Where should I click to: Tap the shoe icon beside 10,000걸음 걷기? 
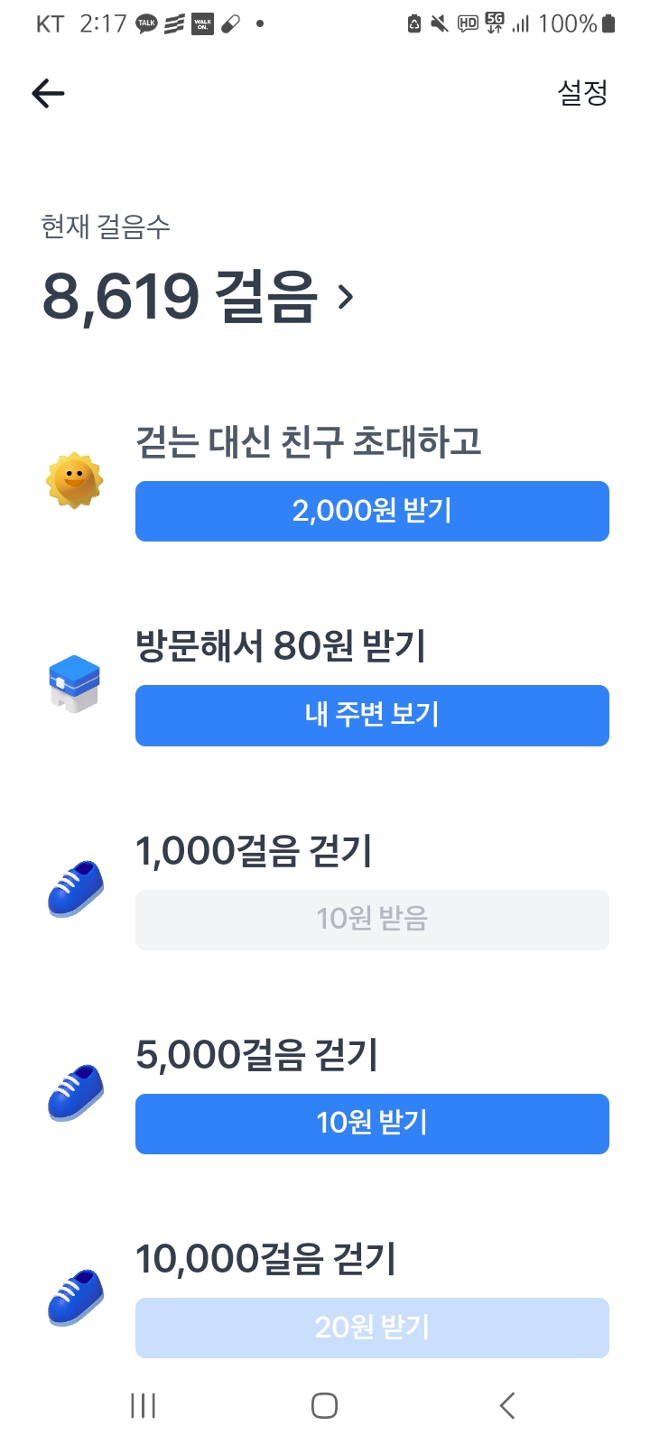pyautogui.click(x=75, y=1297)
